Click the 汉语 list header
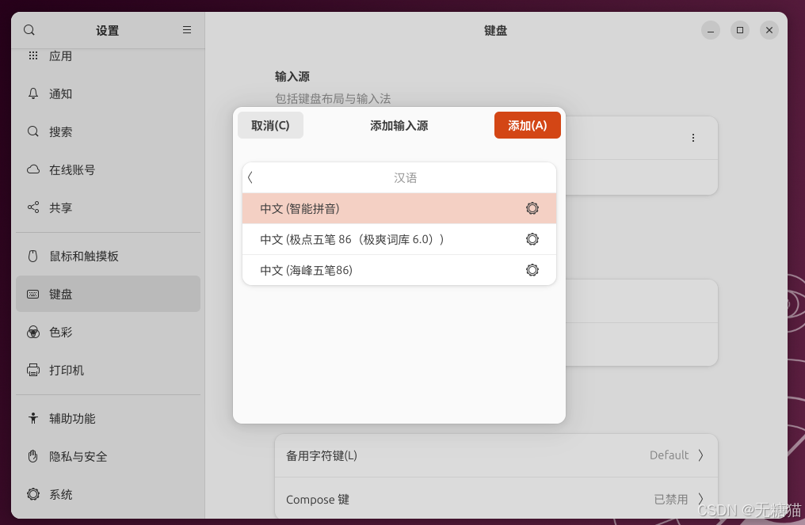The image size is (805, 525). 405,177
